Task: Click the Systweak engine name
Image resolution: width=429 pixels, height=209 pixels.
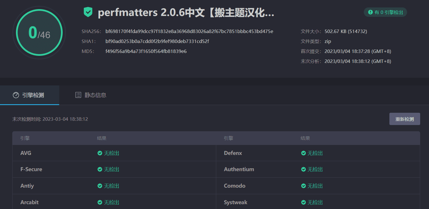Action: pyautogui.click(x=236, y=202)
